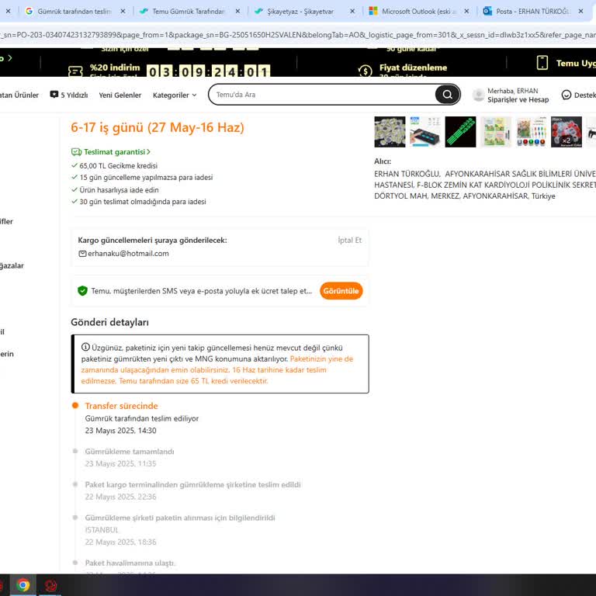596x596 pixels.
Task: Click the Temu app phone icon
Action: 542,63
